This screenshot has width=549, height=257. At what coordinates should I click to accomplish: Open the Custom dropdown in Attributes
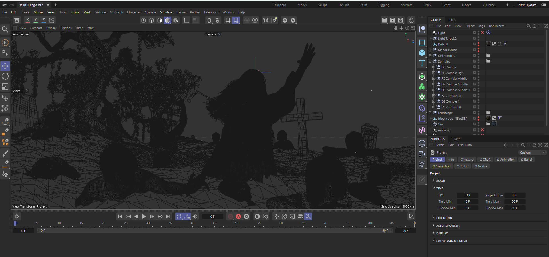click(532, 152)
